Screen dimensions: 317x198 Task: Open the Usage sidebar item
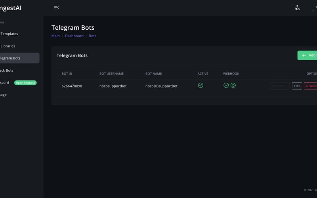(4, 95)
